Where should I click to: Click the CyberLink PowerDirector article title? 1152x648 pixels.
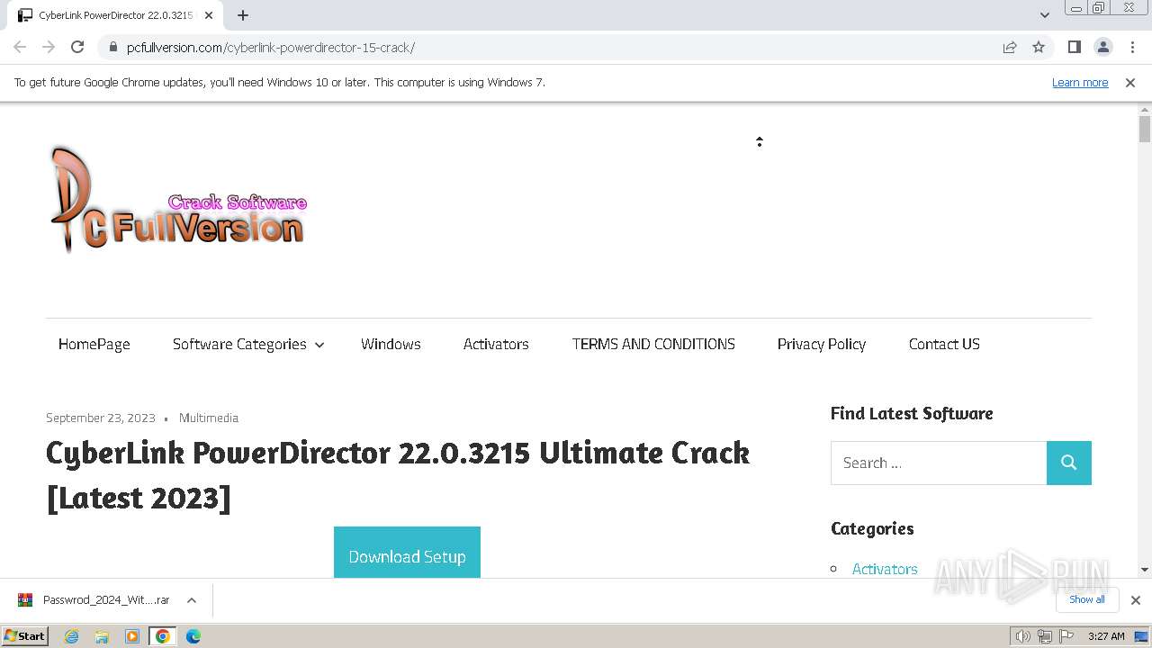[x=398, y=474]
